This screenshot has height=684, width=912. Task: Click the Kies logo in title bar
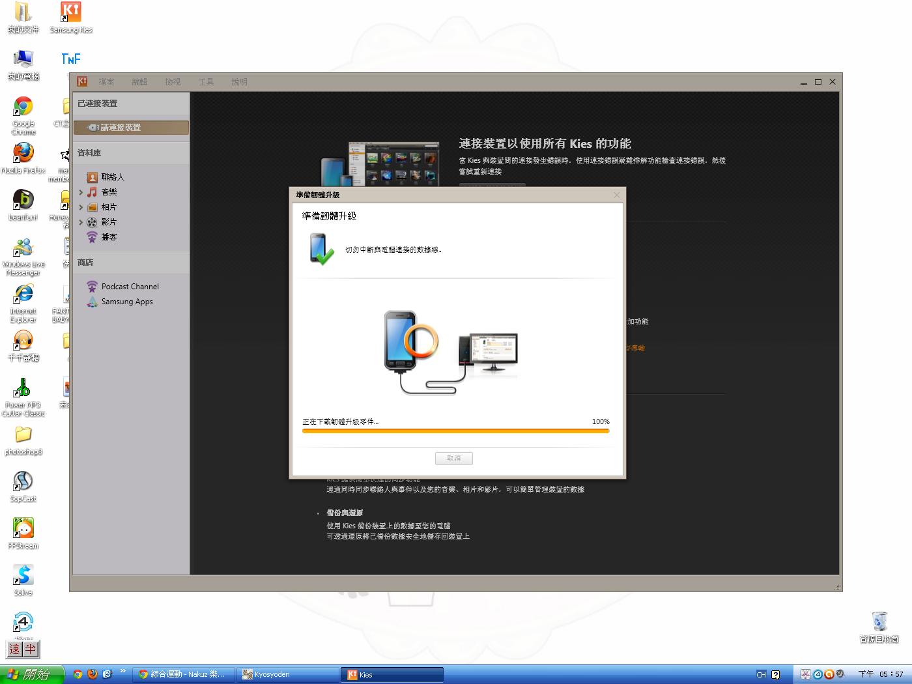82,81
